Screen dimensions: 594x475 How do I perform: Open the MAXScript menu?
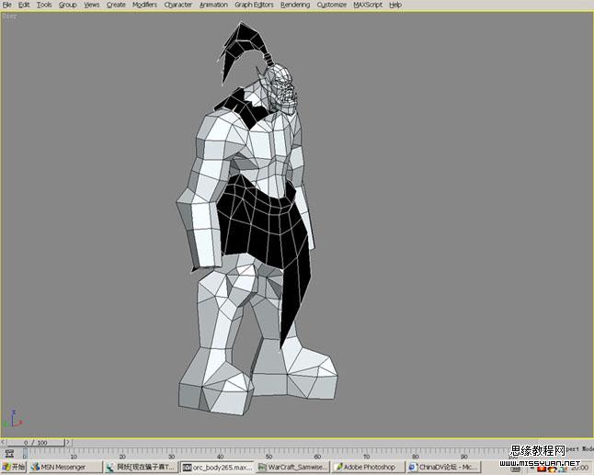(368, 5)
